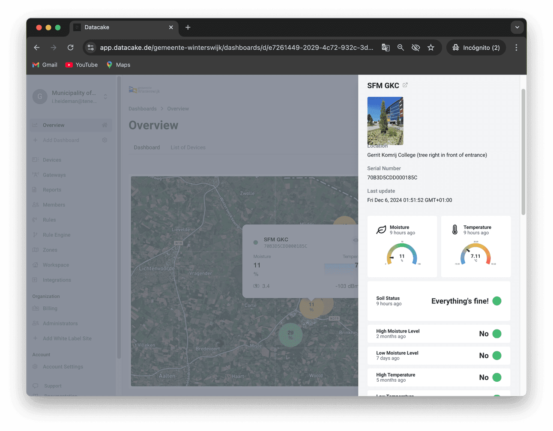Expand the Municipality workspace switcher
Screen dimensions: 553x431
[x=105, y=97]
